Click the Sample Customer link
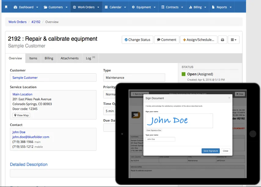The width and height of the screenshot is (261, 187). tap(25, 78)
